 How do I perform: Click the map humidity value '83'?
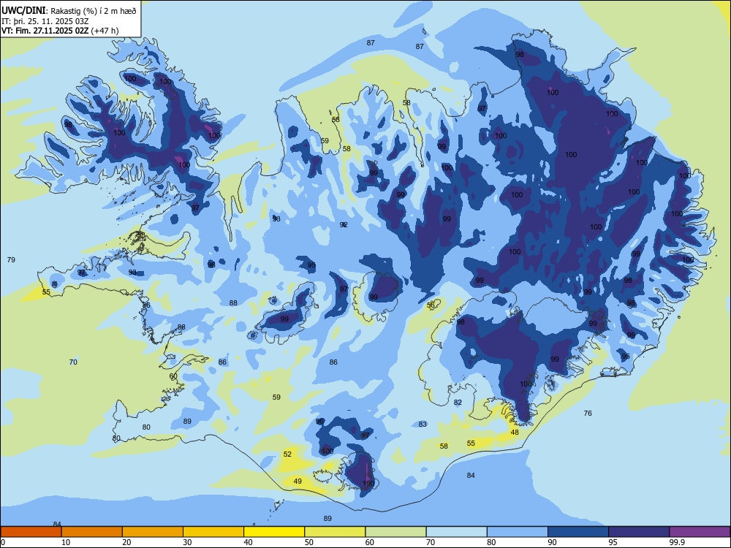click(423, 424)
